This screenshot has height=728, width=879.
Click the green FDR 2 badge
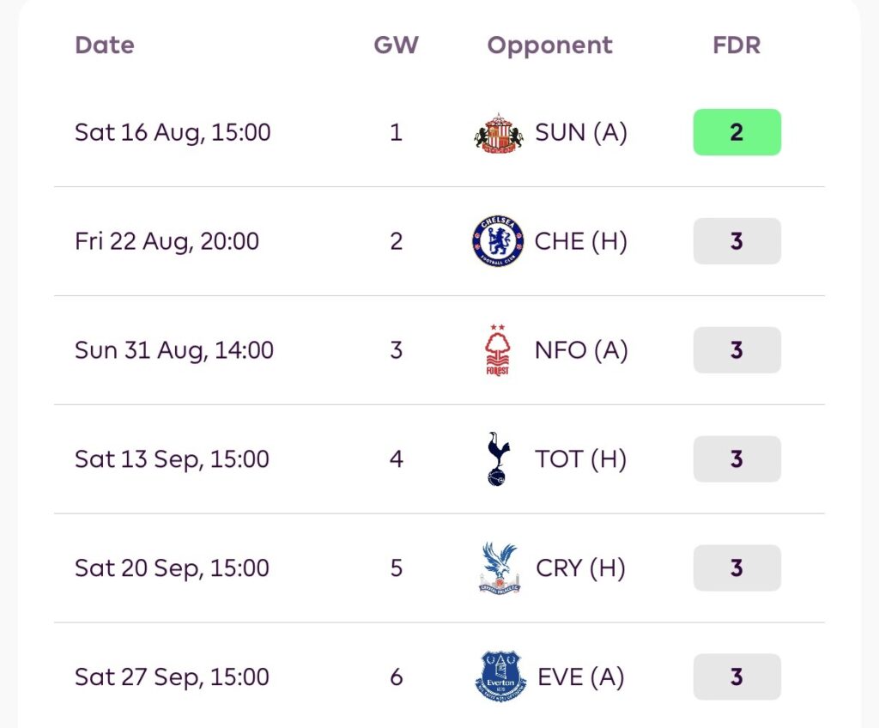(x=737, y=132)
